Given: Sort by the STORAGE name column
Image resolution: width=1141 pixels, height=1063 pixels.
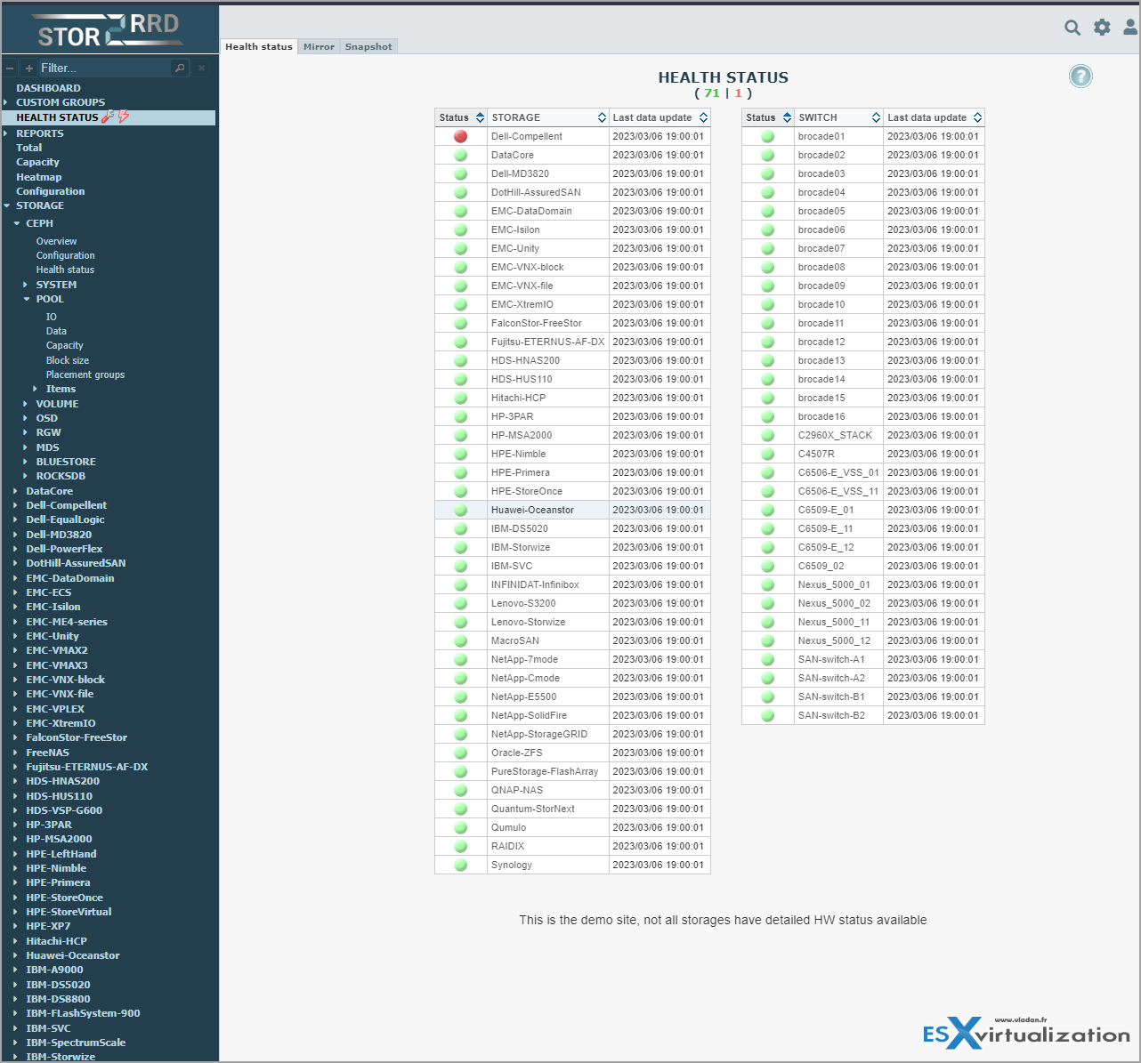Looking at the screenshot, I should tap(548, 117).
